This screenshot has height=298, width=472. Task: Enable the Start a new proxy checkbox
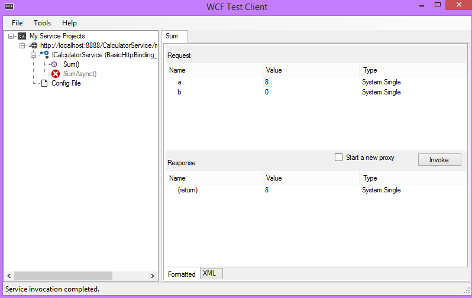tap(338, 158)
